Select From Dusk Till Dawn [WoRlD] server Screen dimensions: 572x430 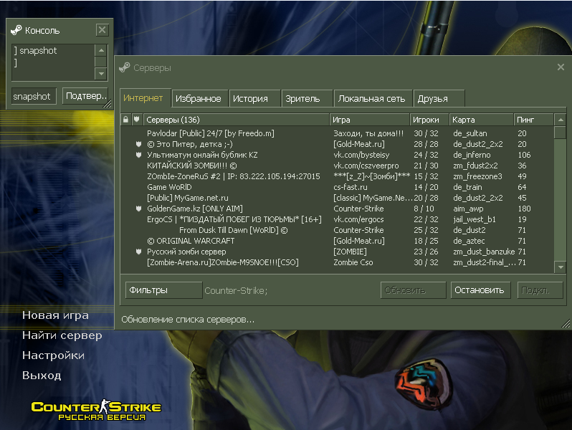point(337,230)
